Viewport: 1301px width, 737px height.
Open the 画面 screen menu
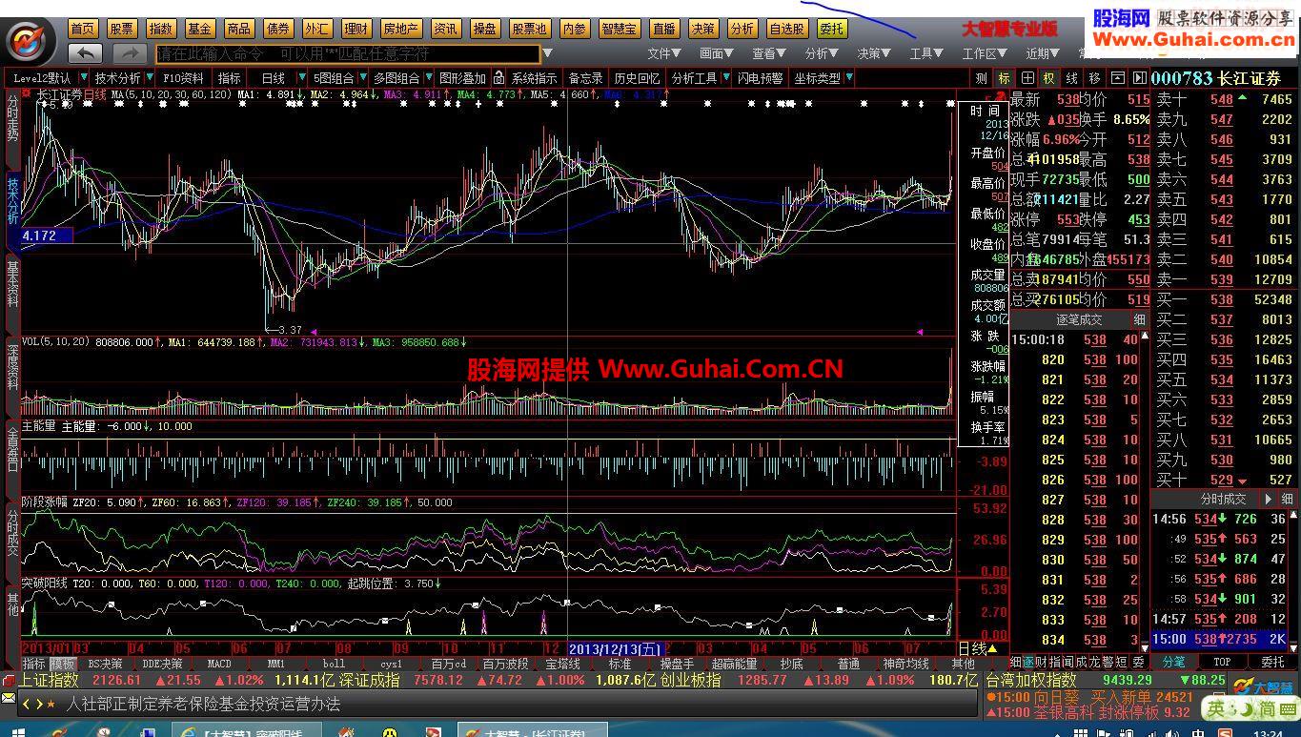point(717,53)
